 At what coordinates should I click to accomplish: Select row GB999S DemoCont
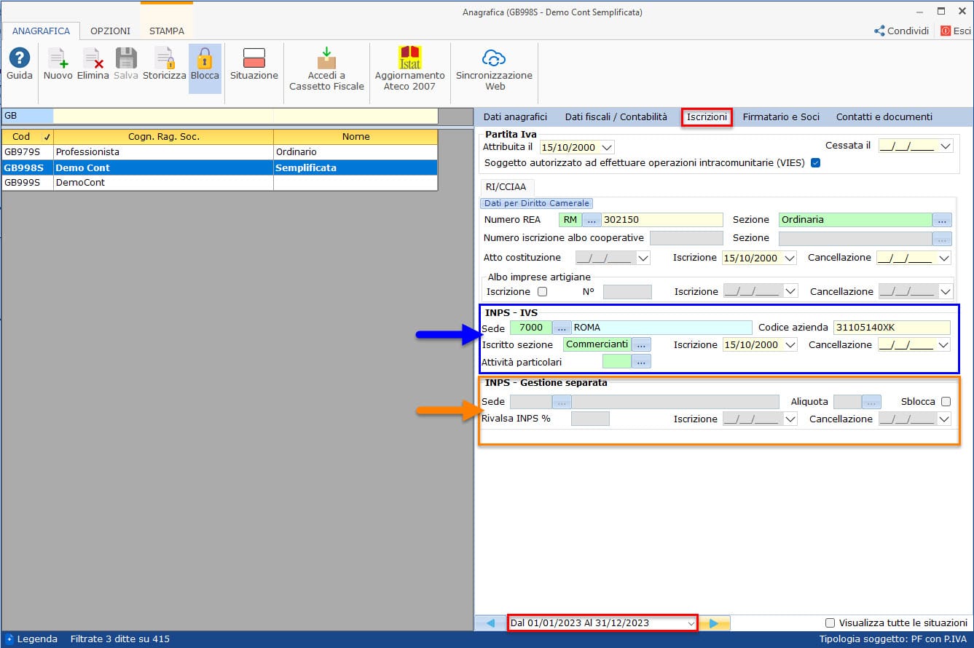click(x=219, y=183)
